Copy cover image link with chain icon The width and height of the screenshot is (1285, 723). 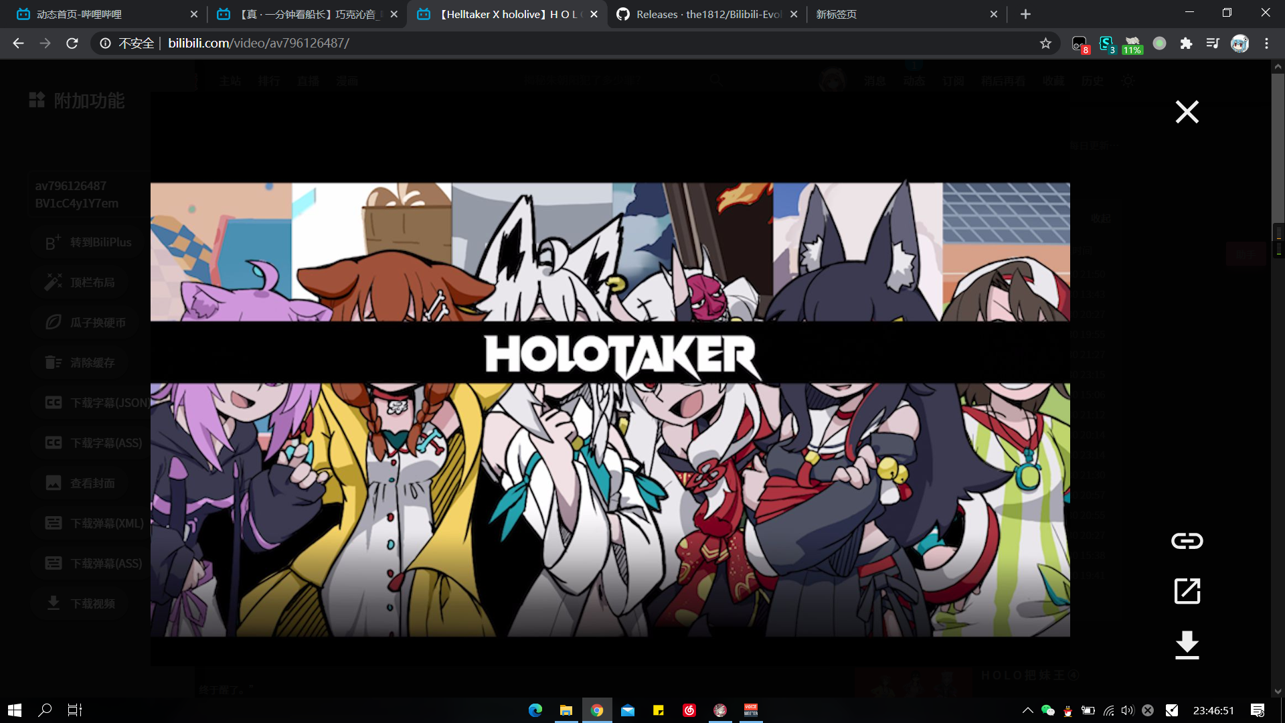[1187, 540]
